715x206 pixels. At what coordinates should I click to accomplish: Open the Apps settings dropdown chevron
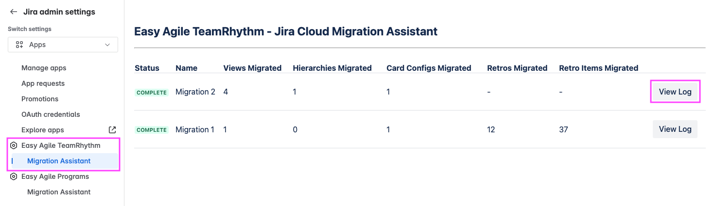(107, 45)
